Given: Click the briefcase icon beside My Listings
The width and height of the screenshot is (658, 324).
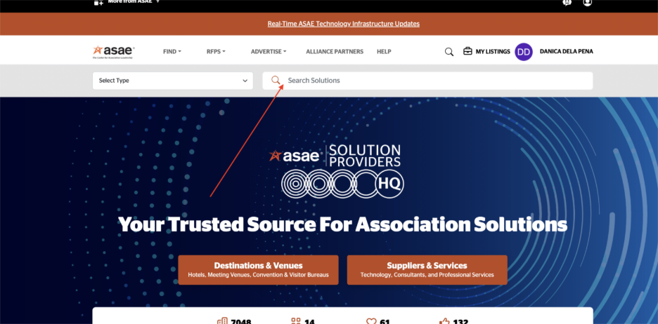Looking at the screenshot, I should [x=467, y=51].
